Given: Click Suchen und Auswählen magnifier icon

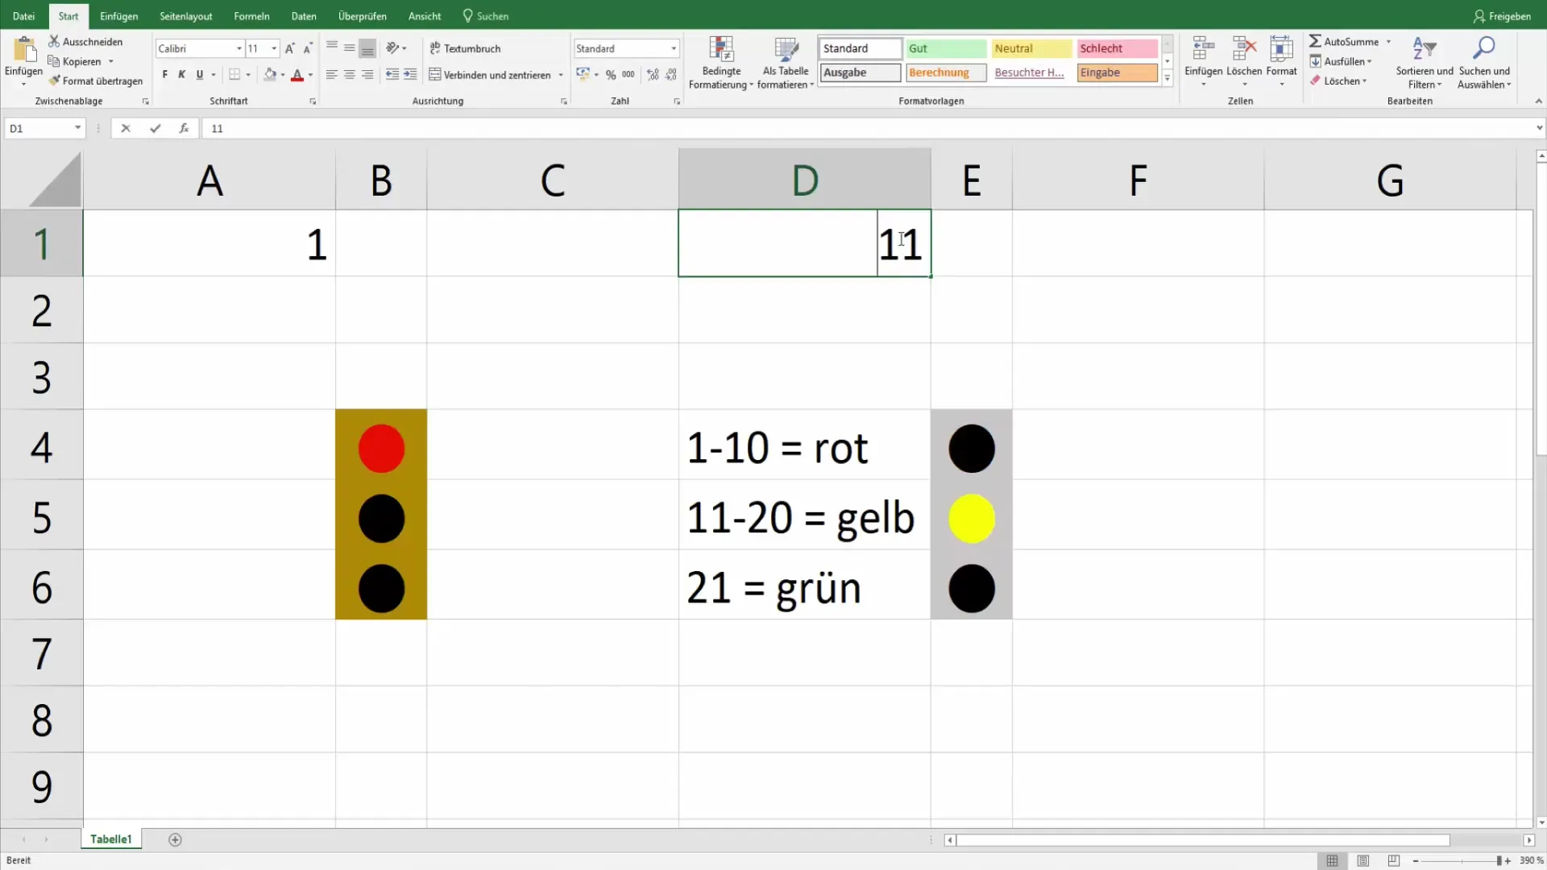Looking at the screenshot, I should [x=1483, y=48].
